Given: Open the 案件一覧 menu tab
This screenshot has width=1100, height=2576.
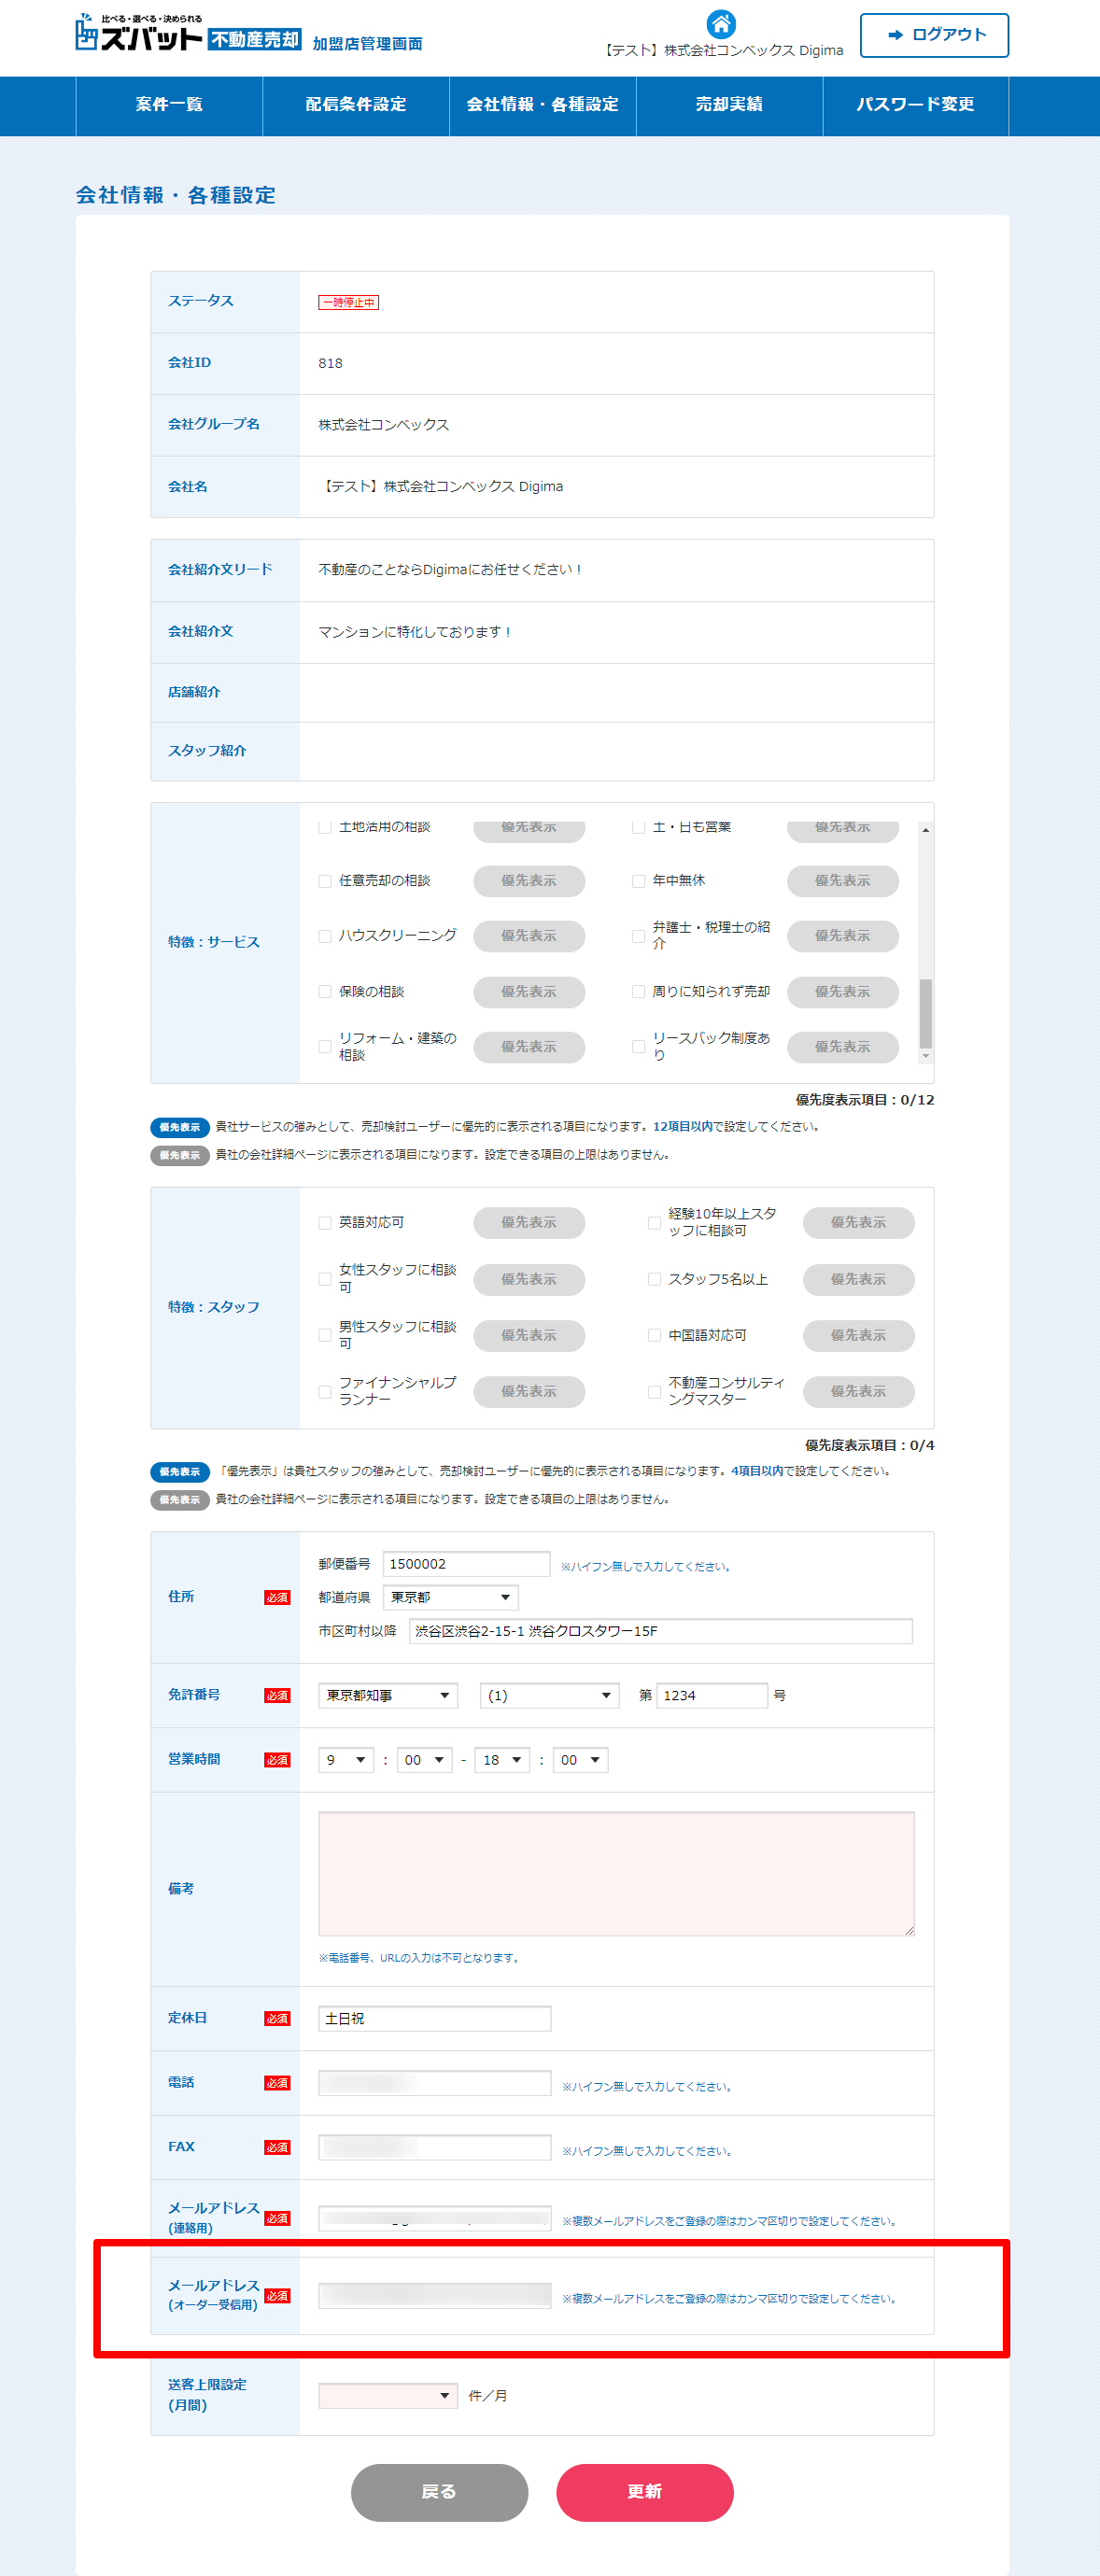Looking at the screenshot, I should pos(169,105).
